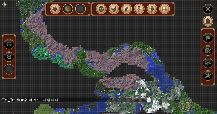Toggle the chunk grid overlay
The width and height of the screenshot is (217, 114).
[x=165, y=9]
